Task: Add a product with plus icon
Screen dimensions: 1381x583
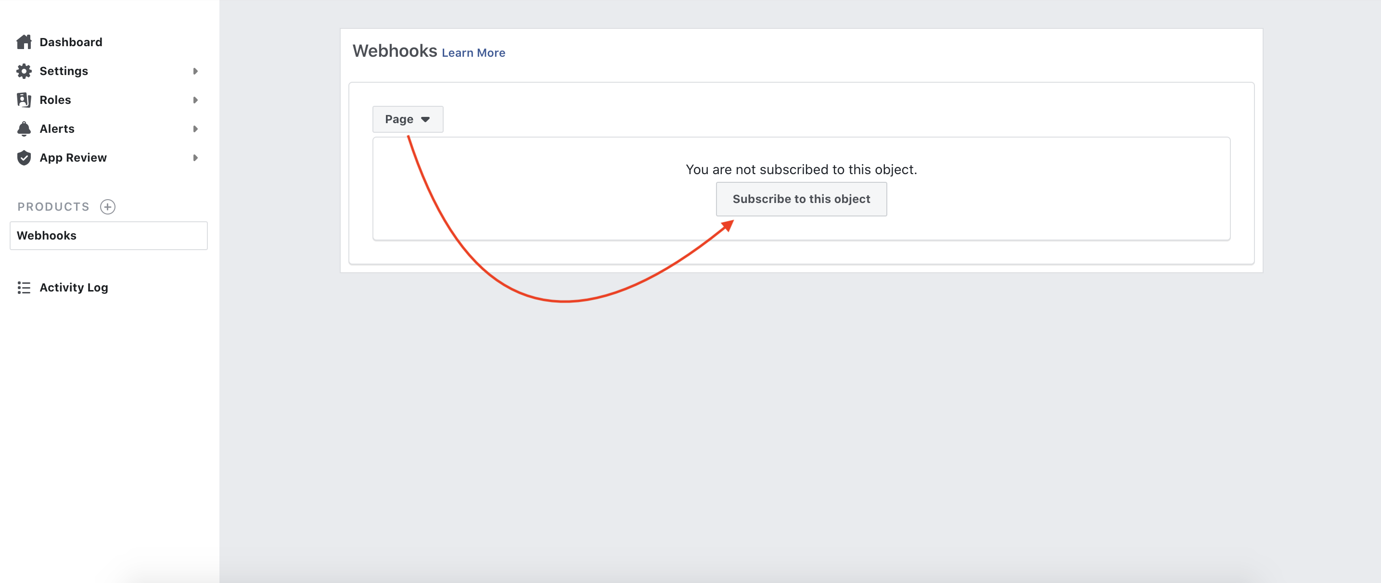Action: tap(108, 207)
